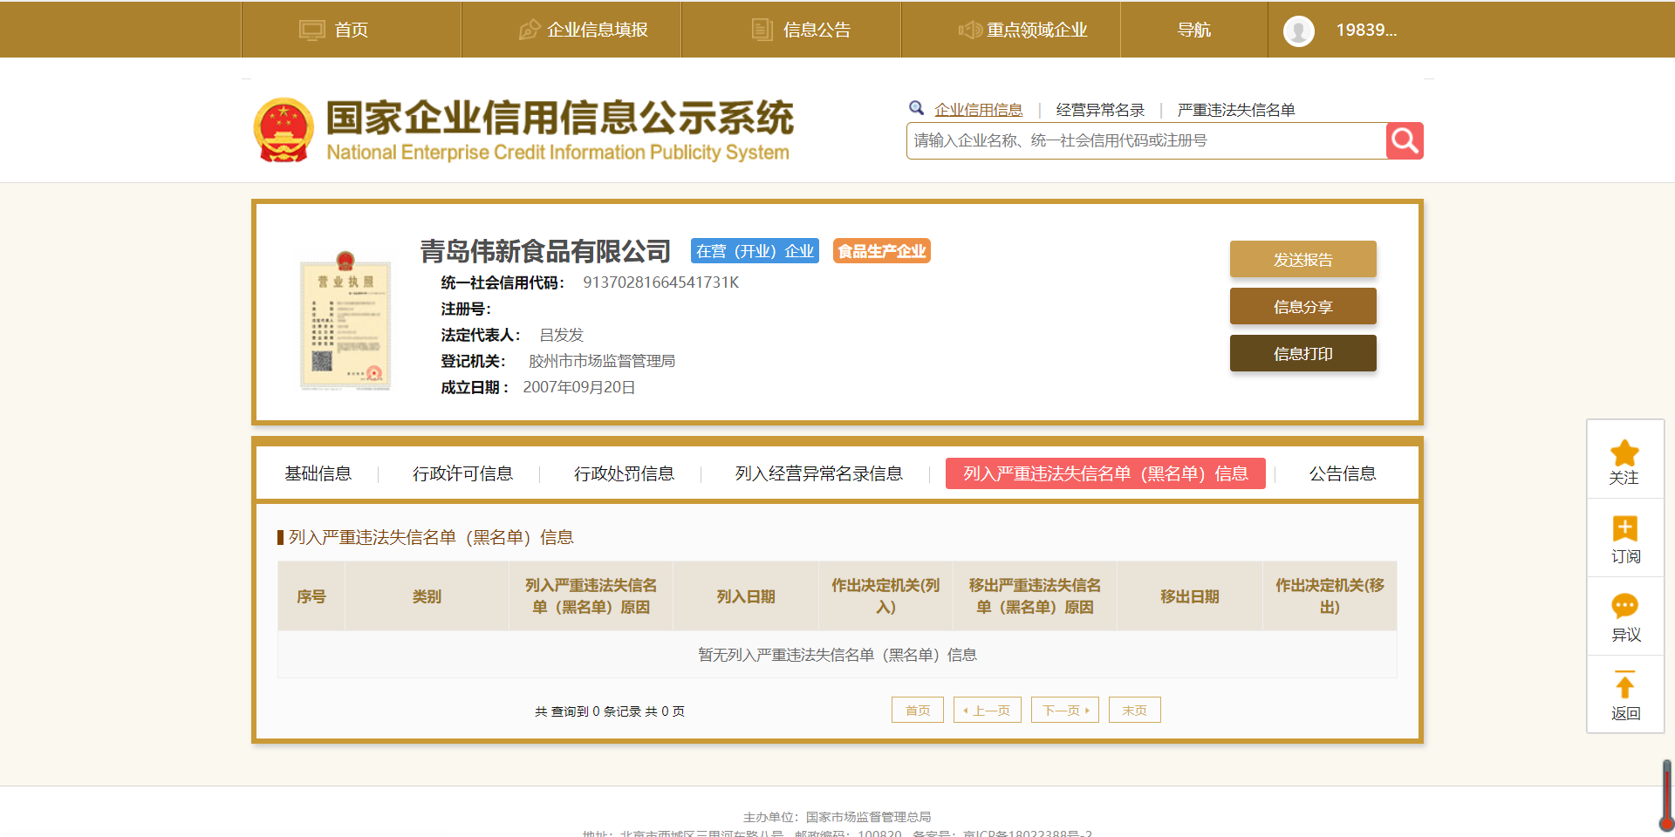Open the business license thumbnail image
Image resolution: width=1675 pixels, height=837 pixels.
pos(345,321)
